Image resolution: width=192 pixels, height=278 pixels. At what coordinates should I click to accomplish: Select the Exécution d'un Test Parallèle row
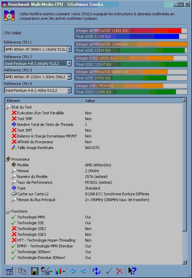click(94, 113)
